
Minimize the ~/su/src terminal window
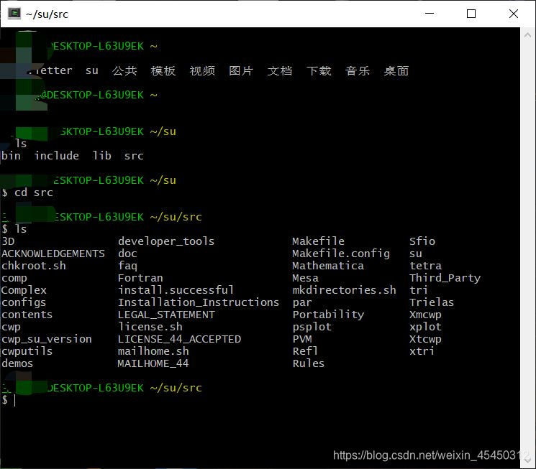pos(430,14)
